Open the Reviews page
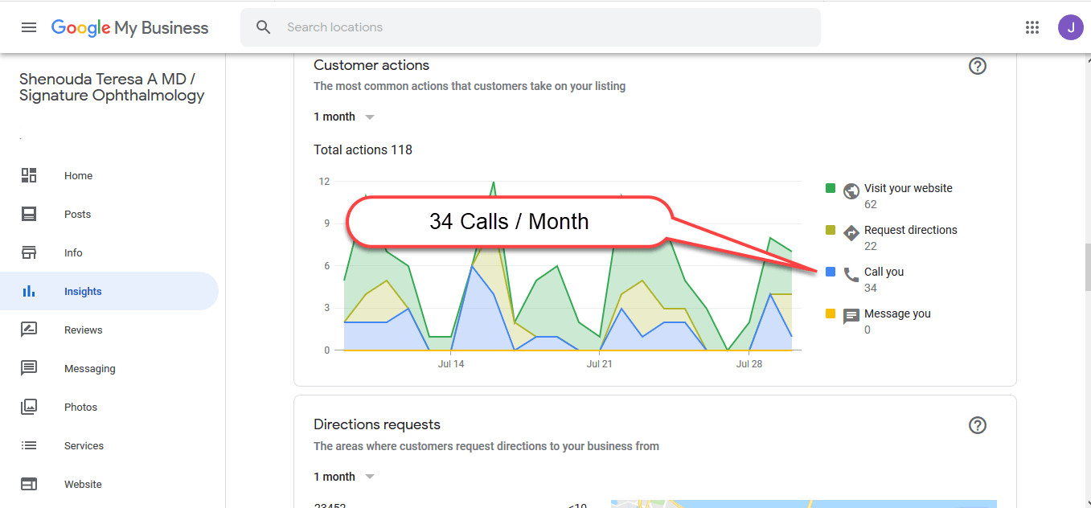1091x508 pixels. (x=83, y=330)
